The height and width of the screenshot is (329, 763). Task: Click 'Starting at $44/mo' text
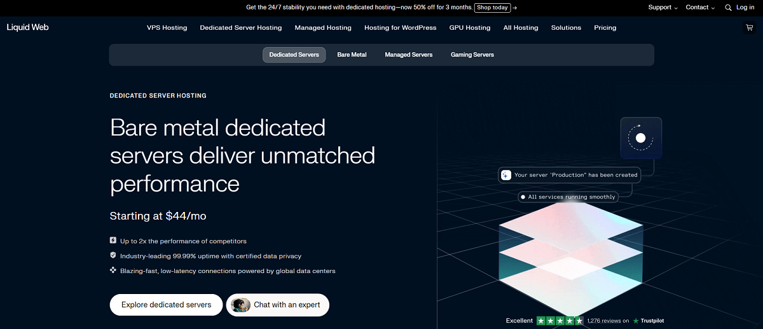[x=158, y=216]
